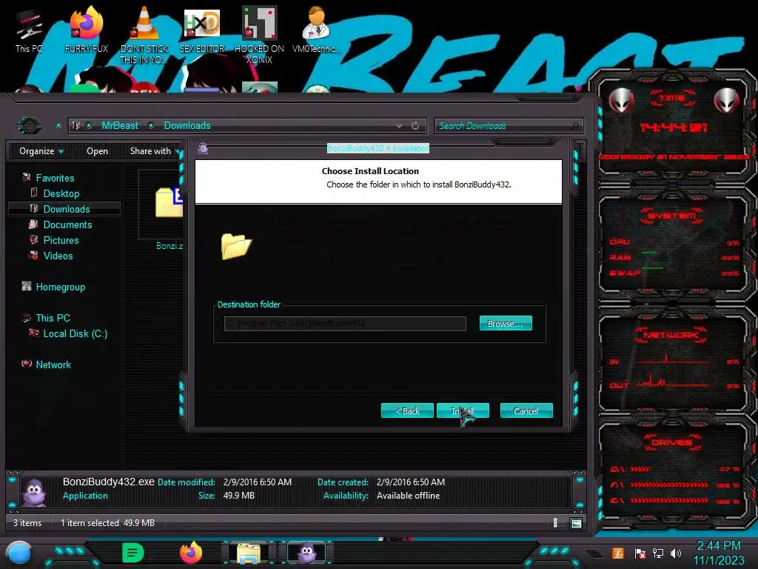Open the green notes app on taskbar
The image size is (758, 569).
click(133, 553)
